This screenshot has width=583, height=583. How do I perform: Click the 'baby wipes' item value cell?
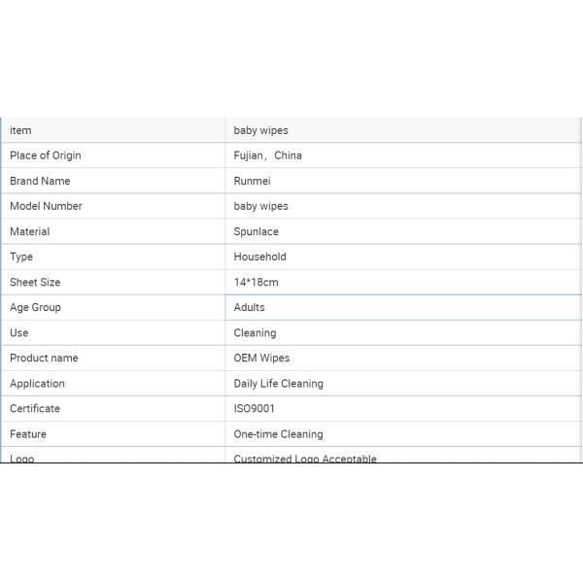pyautogui.click(x=260, y=130)
